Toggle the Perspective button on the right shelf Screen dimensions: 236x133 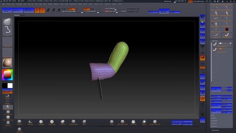click(202, 47)
